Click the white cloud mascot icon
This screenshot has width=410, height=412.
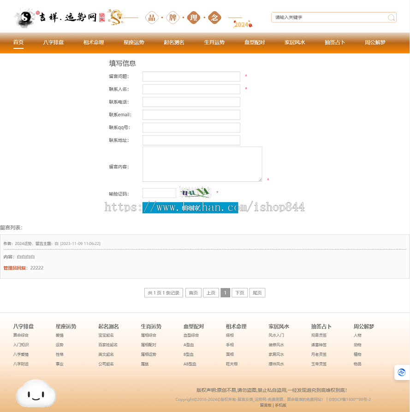[x=36, y=394]
